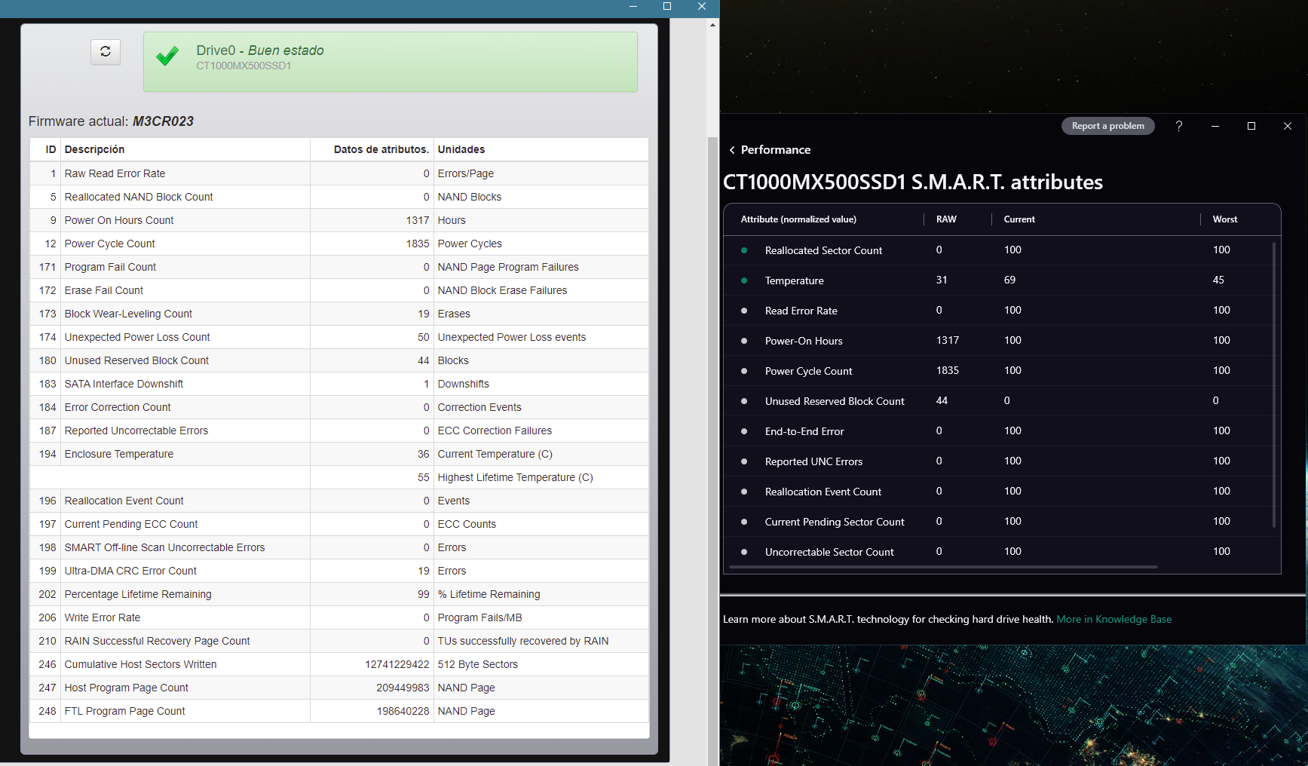
Task: Select the Write Error Rate row
Action: click(339, 617)
